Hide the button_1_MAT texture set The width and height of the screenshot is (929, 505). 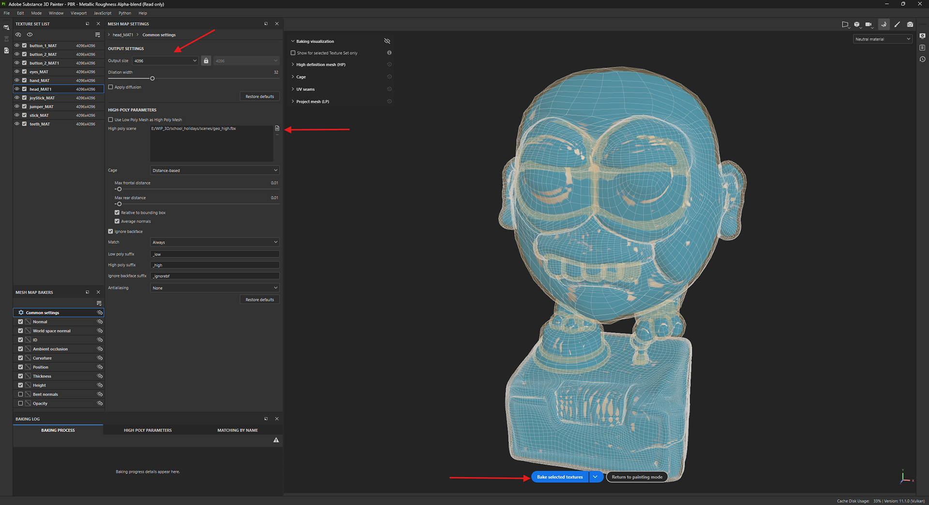coord(17,45)
